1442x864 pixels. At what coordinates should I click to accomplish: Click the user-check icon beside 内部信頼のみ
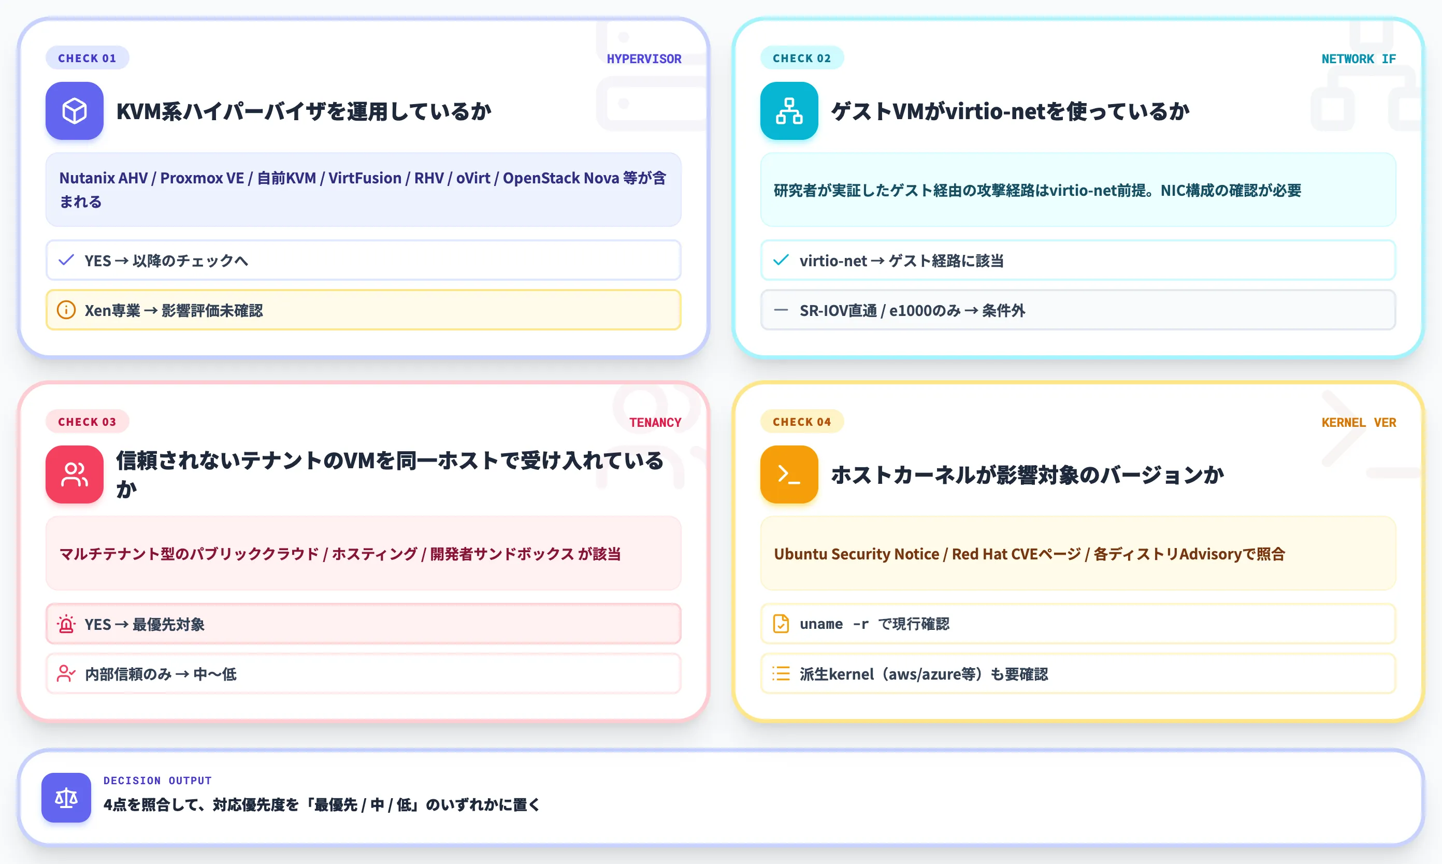tap(66, 673)
